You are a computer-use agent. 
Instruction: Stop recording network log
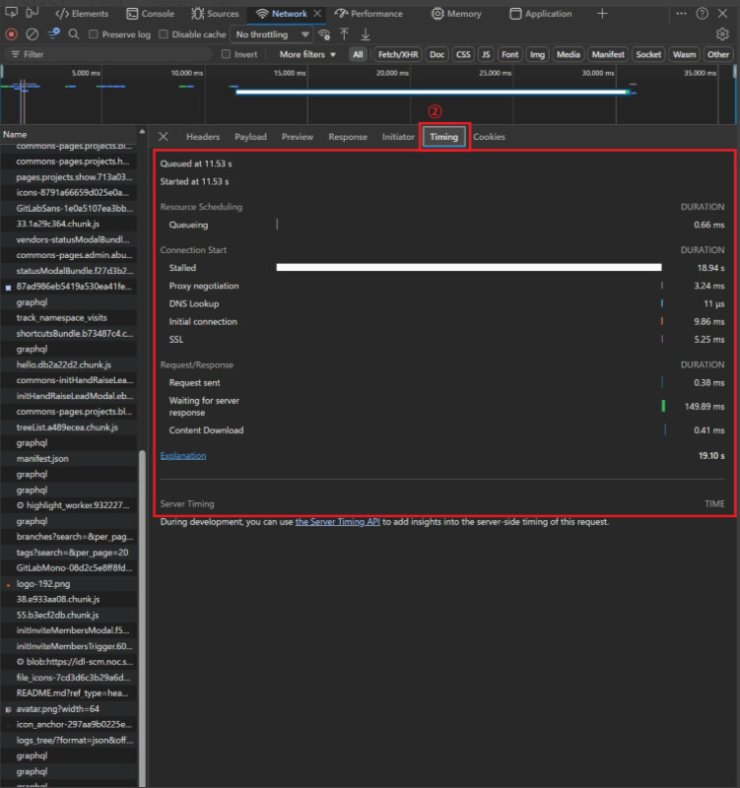(x=11, y=34)
